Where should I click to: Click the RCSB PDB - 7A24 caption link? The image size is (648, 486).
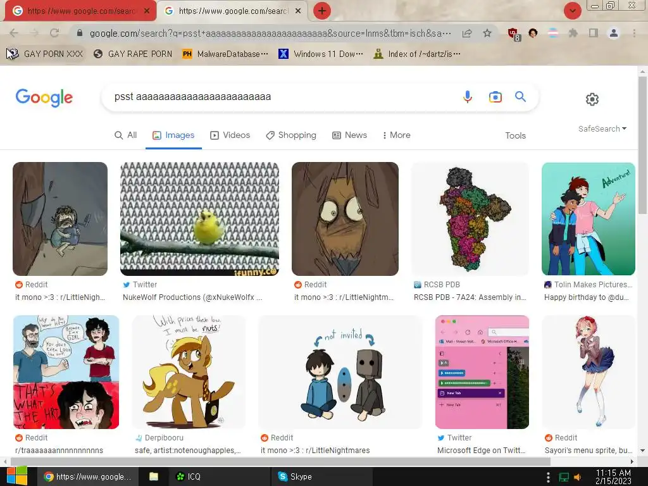(470, 297)
